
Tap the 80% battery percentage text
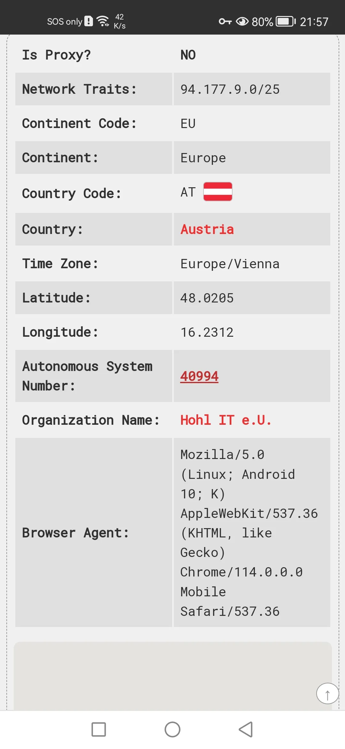click(x=262, y=22)
